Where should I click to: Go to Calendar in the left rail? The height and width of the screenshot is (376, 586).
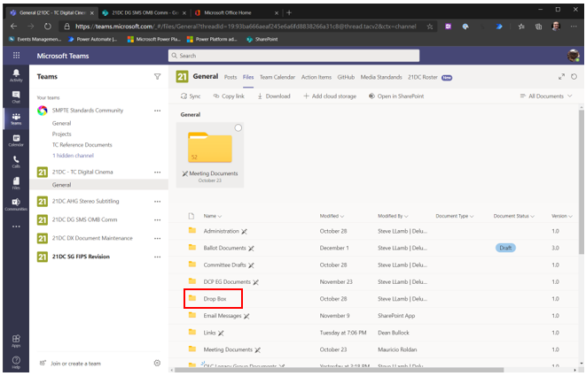(16, 140)
